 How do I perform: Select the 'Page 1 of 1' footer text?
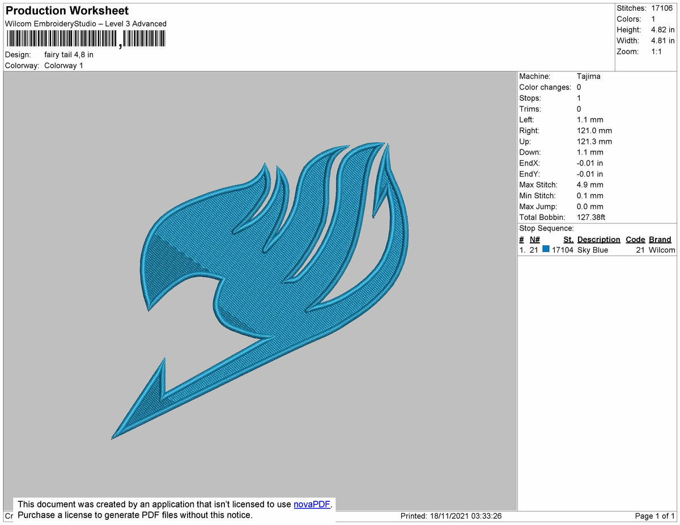pyautogui.click(x=655, y=517)
